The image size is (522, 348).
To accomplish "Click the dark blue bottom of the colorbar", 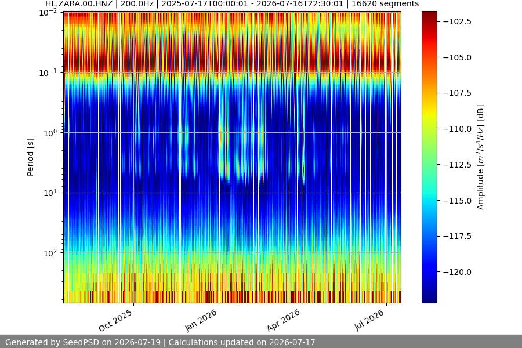I will 429,295.
